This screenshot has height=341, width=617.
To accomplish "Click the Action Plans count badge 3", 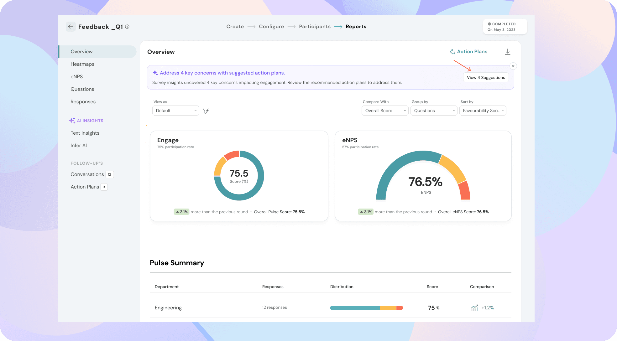I will [104, 187].
